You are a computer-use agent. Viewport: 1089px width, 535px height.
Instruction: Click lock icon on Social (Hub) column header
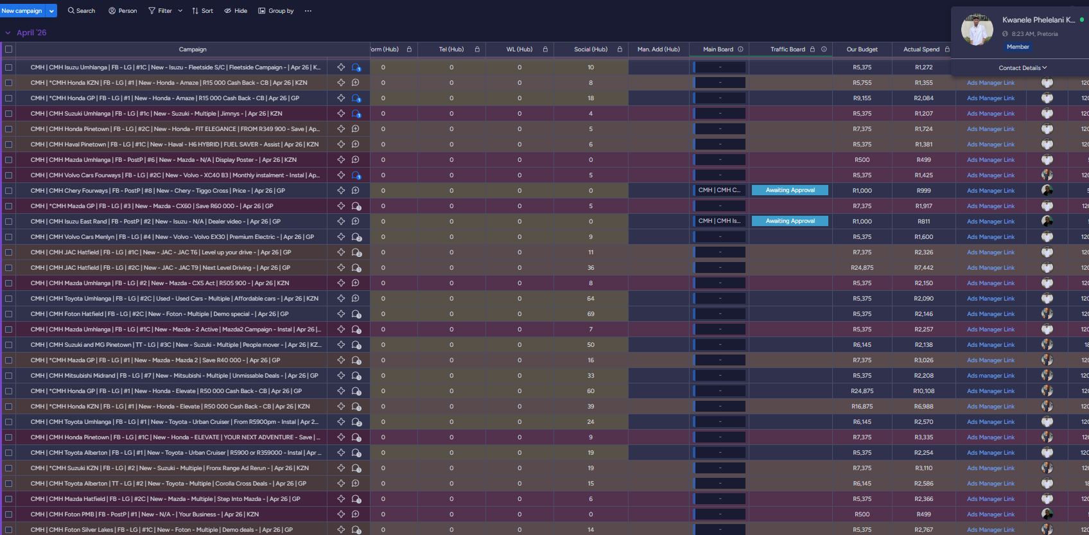[x=620, y=49]
